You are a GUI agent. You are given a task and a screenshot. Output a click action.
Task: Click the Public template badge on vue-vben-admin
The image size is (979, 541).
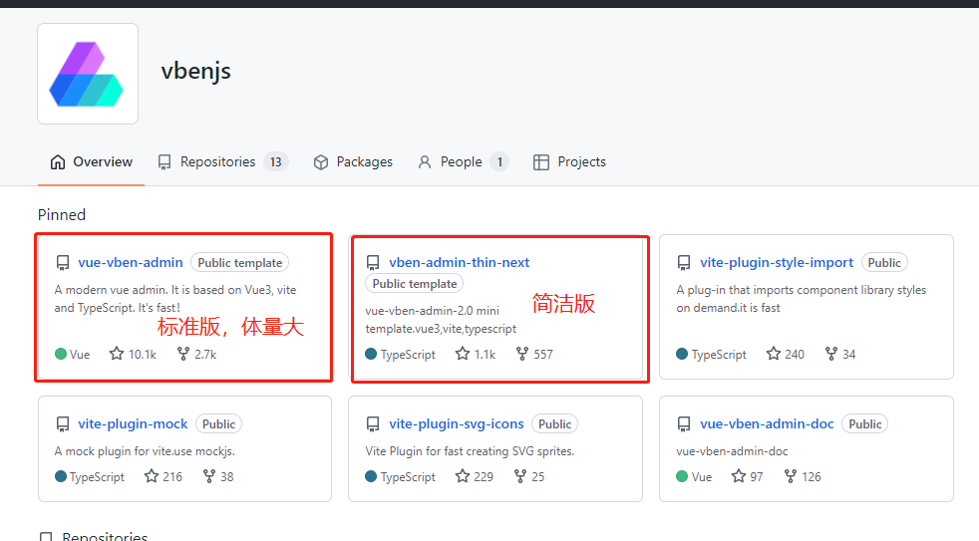(239, 263)
